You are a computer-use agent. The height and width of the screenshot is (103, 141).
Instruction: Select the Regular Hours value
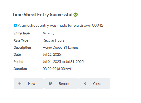(x=53, y=40)
